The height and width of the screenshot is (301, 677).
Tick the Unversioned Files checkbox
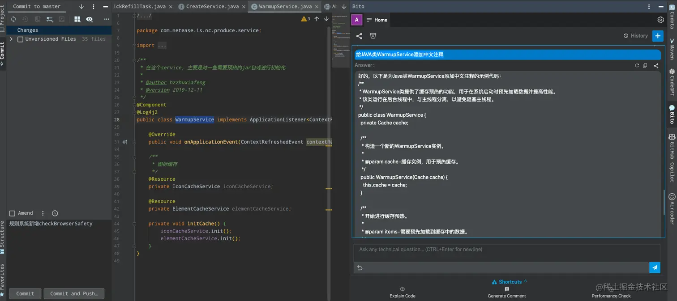[20, 39]
